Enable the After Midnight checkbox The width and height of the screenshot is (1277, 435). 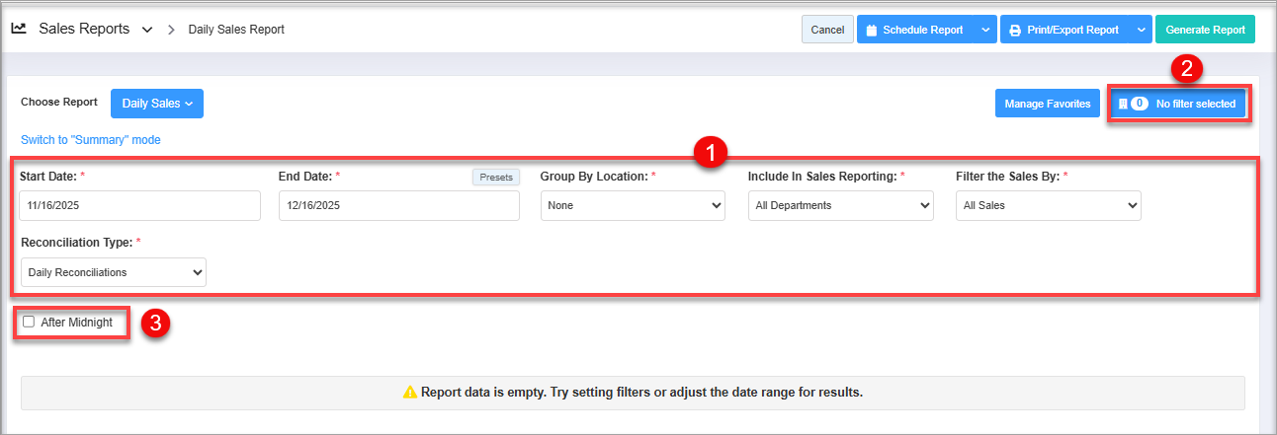[29, 322]
